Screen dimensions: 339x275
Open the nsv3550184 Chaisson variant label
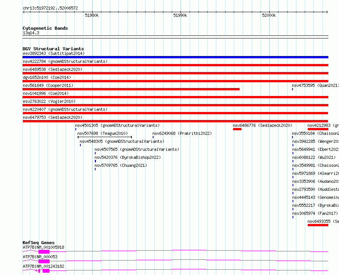pyautogui.click(x=315, y=133)
